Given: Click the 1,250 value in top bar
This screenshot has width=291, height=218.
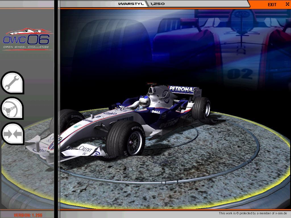Looking at the screenshot, I should pos(157,4).
